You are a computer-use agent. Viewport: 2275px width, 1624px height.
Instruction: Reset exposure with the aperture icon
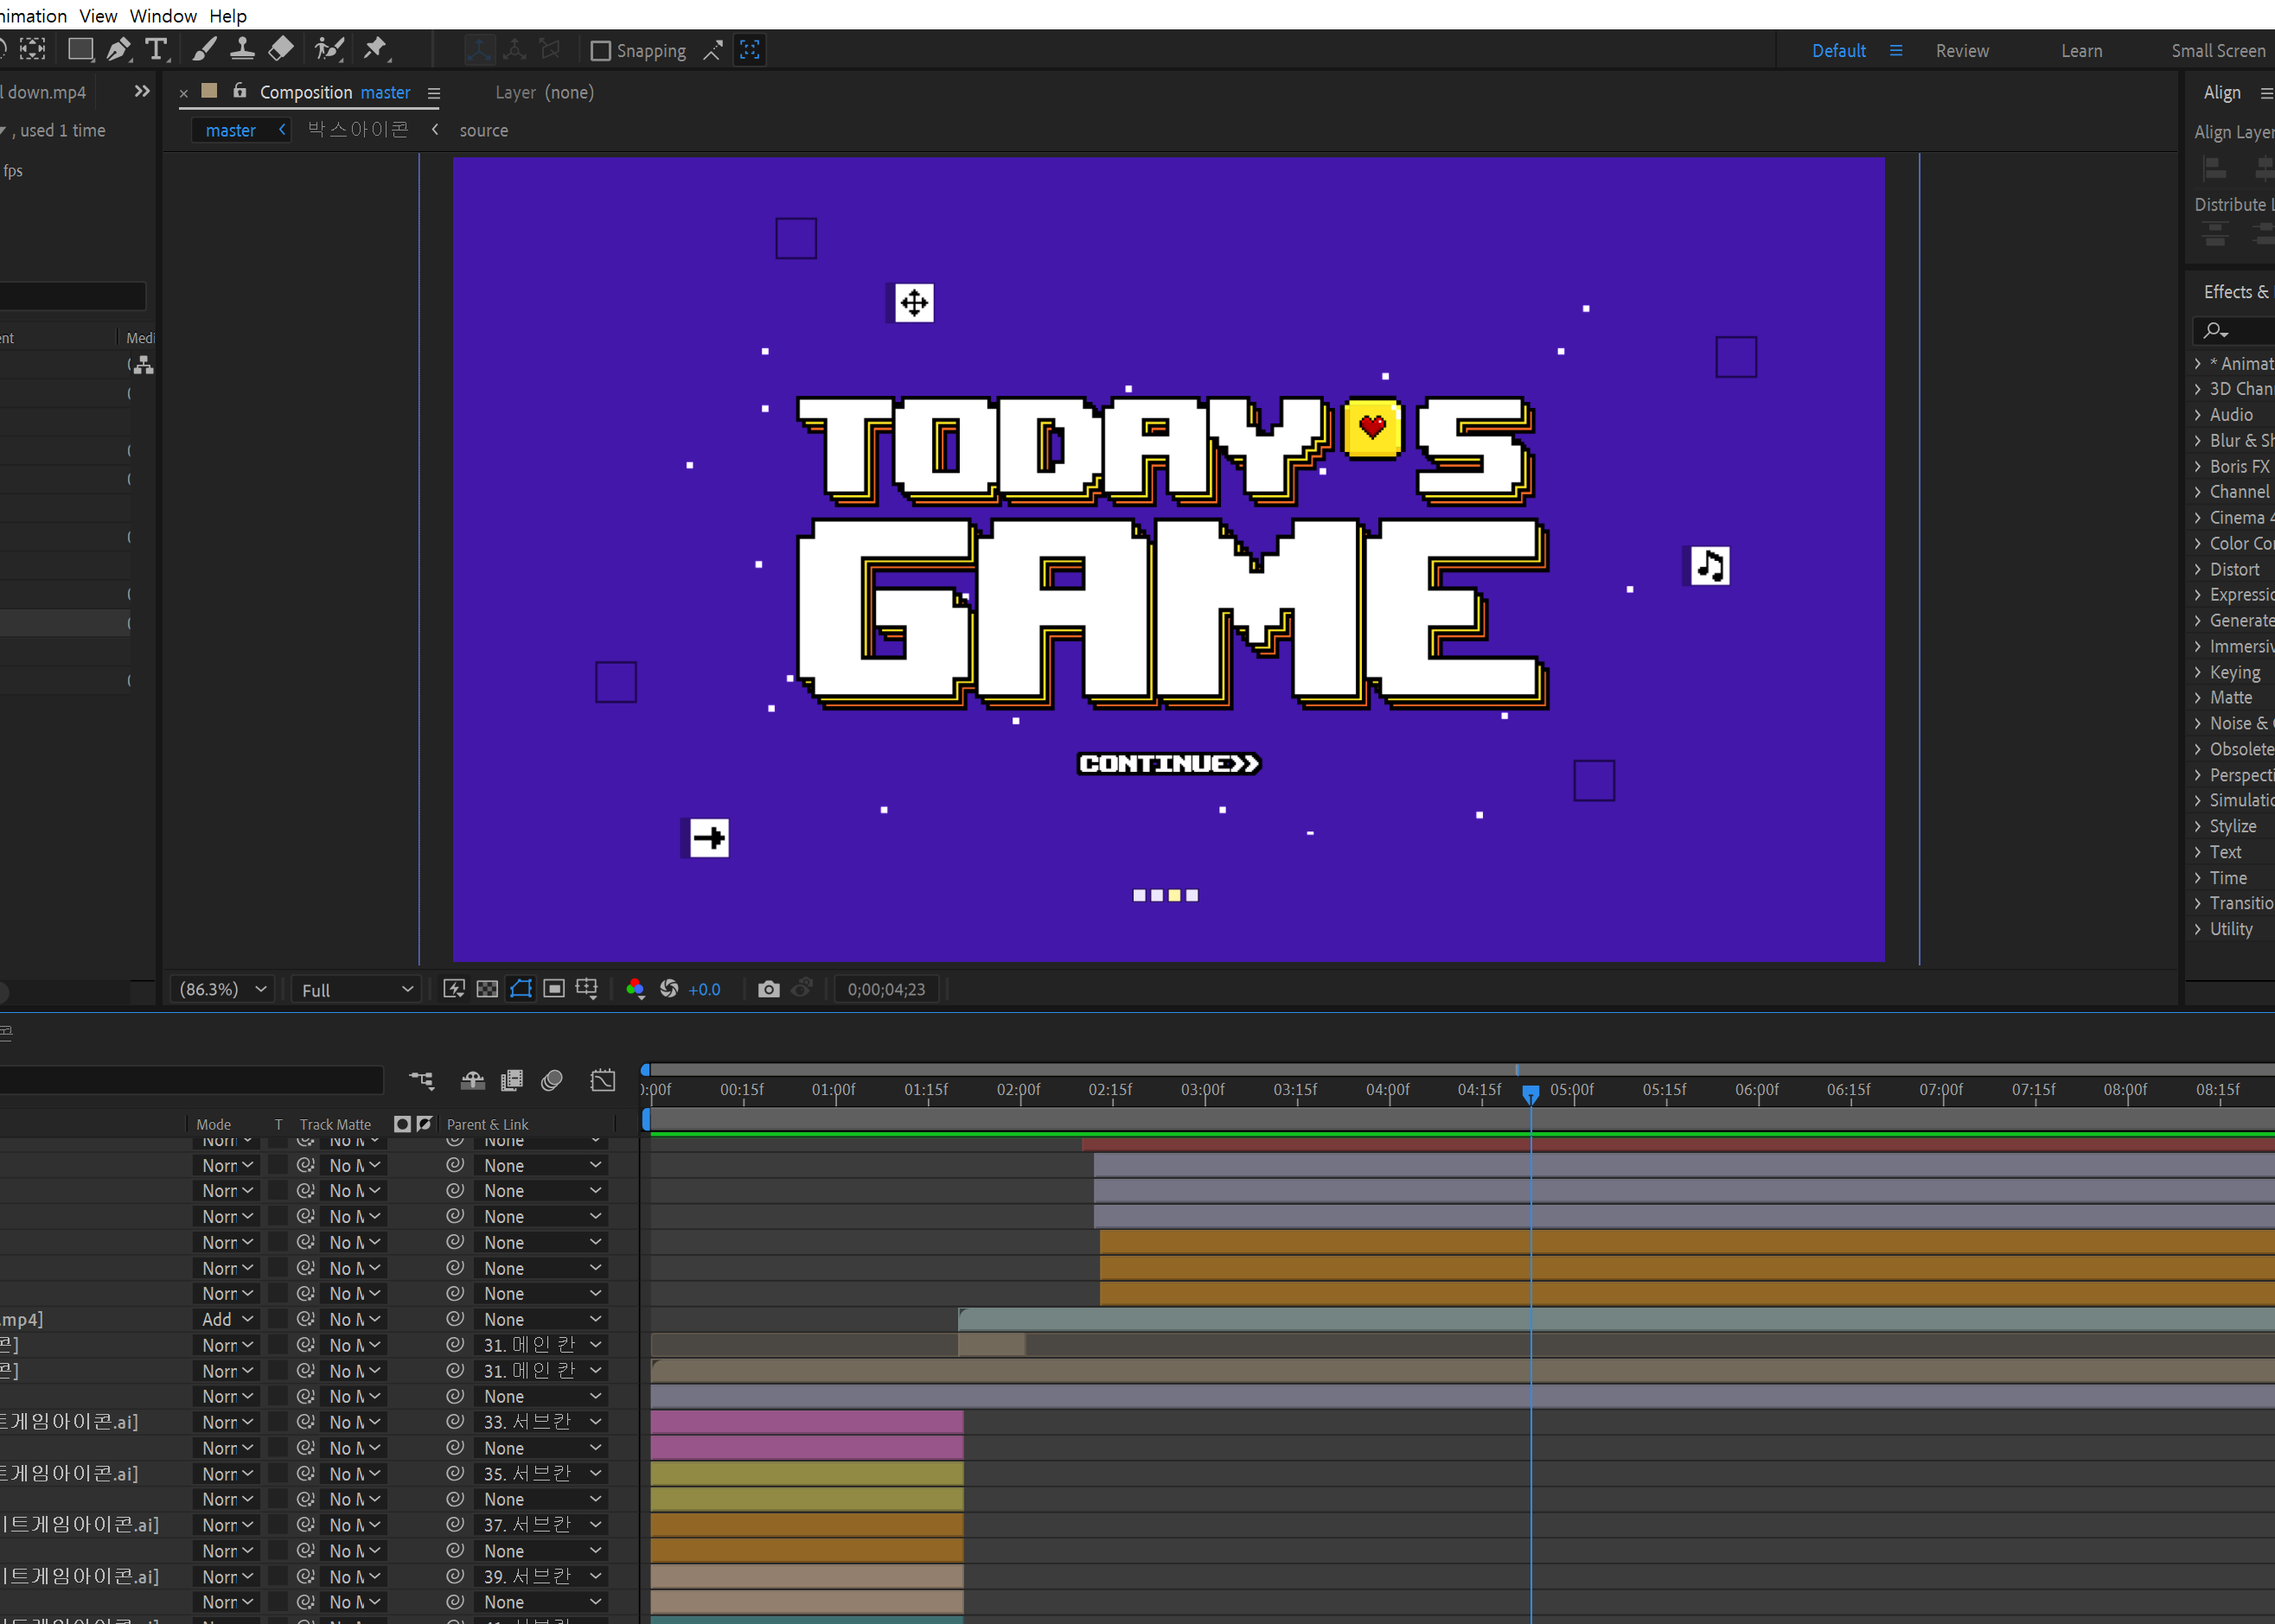click(669, 989)
